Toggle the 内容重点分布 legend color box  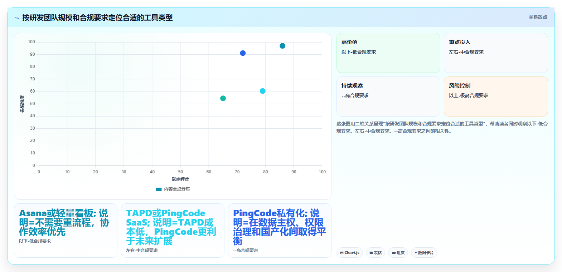159,189
